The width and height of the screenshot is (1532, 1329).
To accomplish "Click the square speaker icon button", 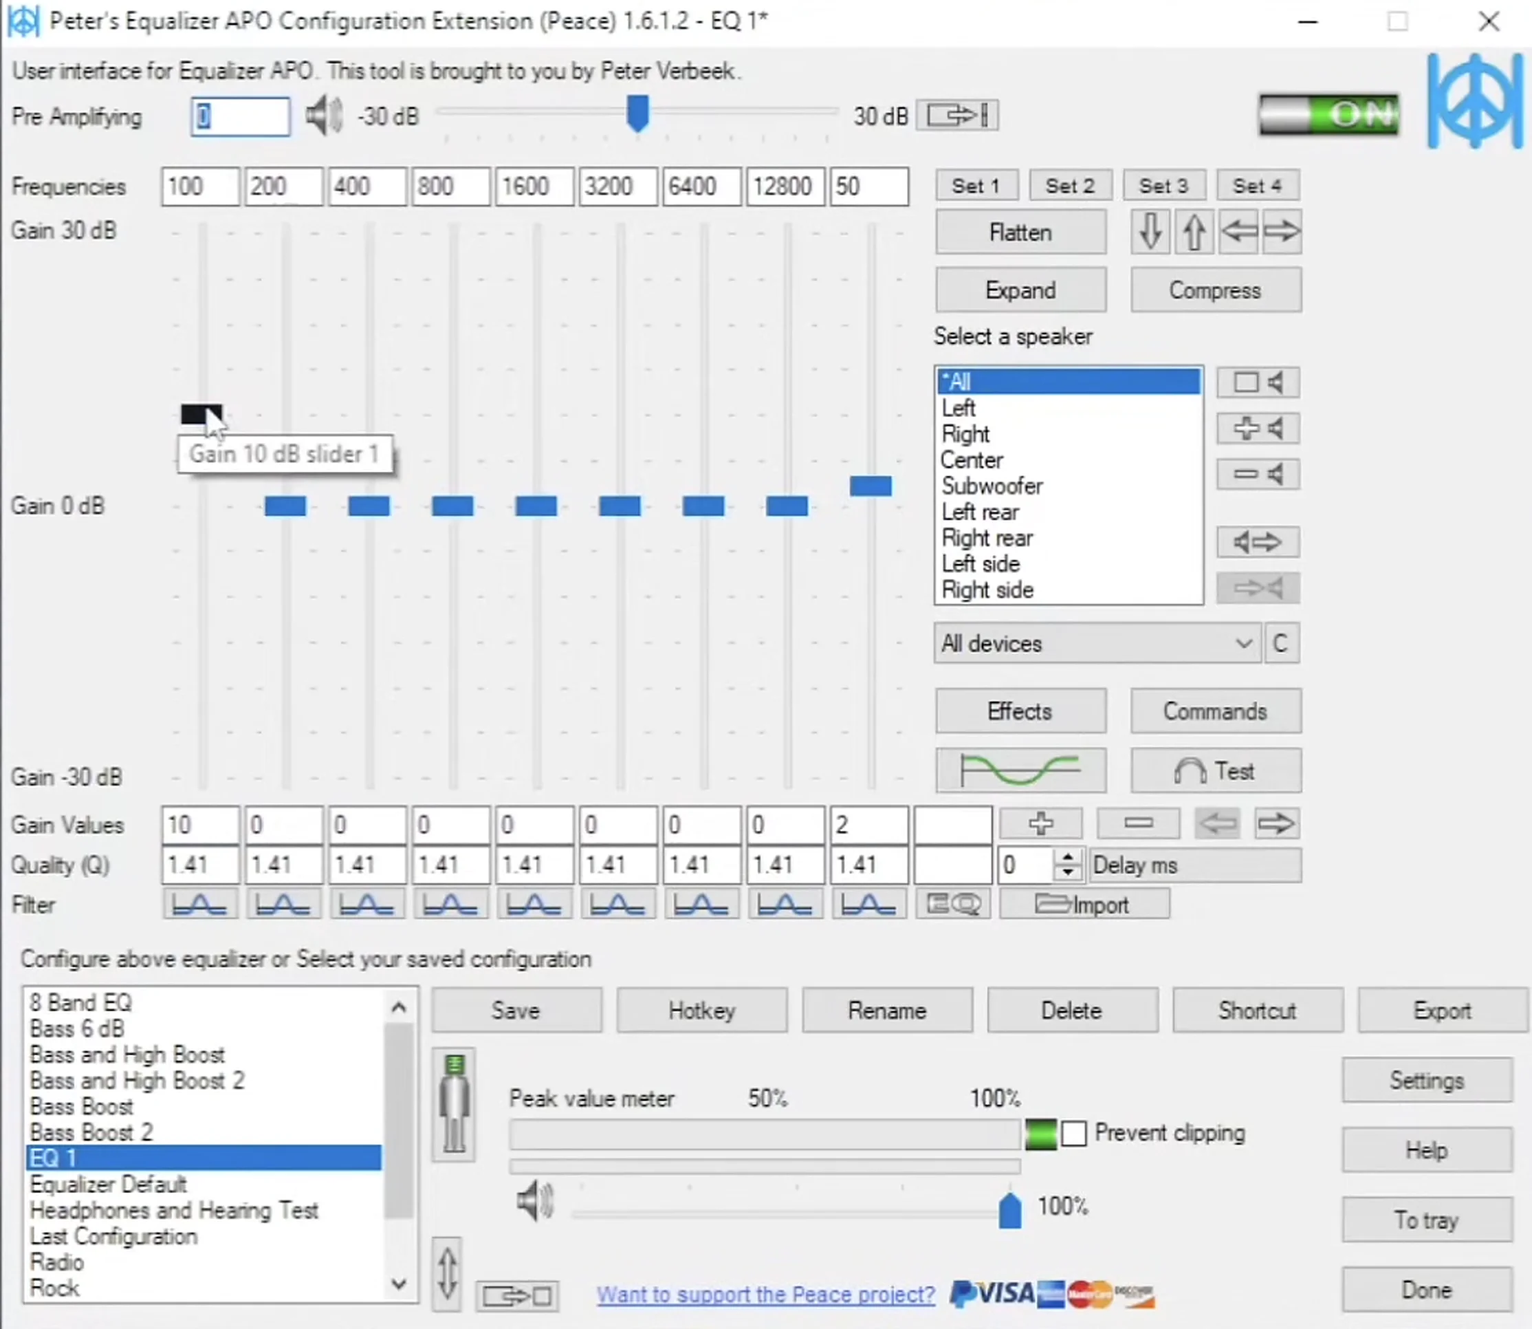I will (x=1258, y=382).
